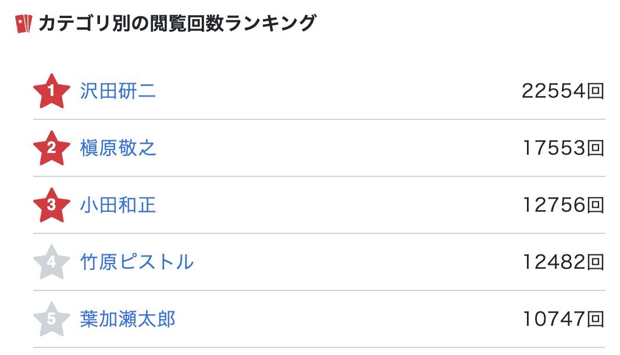This screenshot has width=620, height=355.
Task: Click the 22554回 view count
Action: (563, 91)
